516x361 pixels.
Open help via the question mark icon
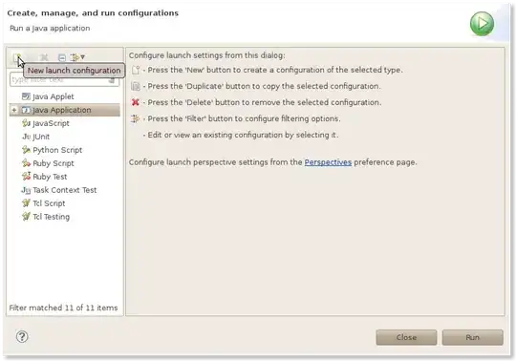coord(22,337)
